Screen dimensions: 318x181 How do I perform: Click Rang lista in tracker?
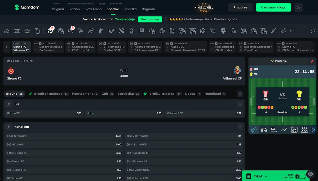(x=282, y=112)
